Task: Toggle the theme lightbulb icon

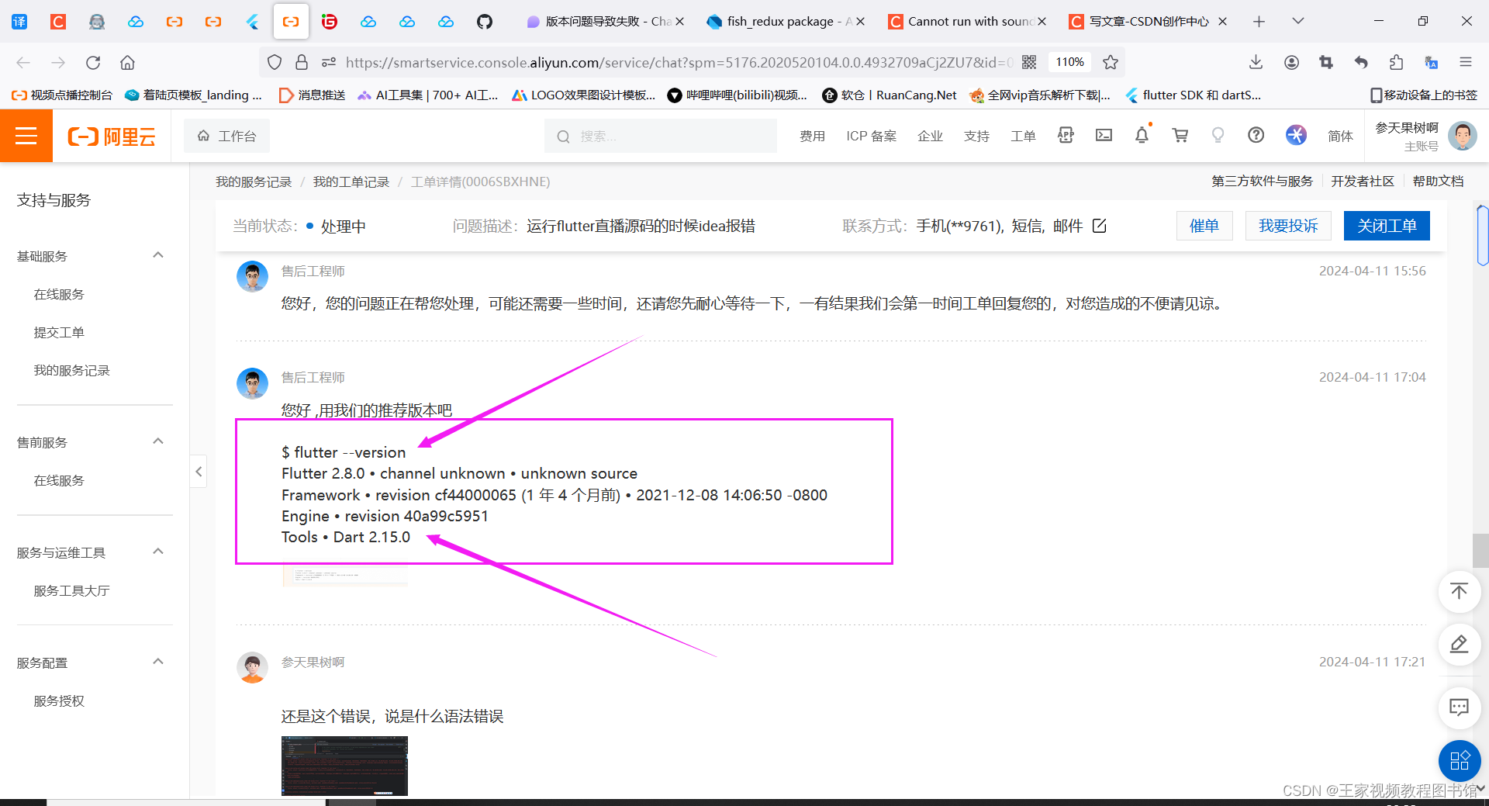Action: point(1218,135)
